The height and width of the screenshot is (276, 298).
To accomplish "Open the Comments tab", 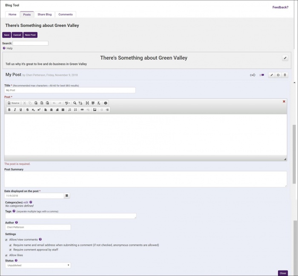I will tap(66, 14).
